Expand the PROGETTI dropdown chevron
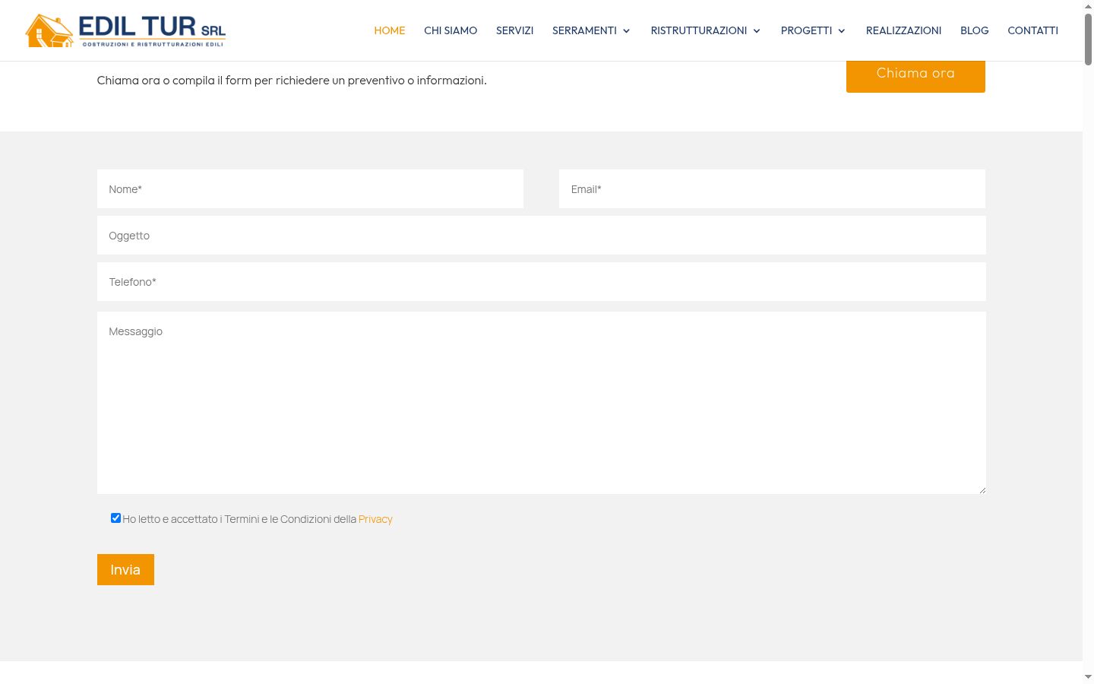The image size is (1094, 684). (842, 31)
